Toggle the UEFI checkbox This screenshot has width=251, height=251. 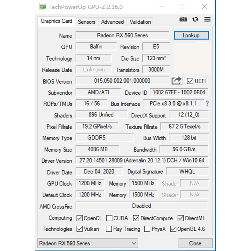[190, 81]
